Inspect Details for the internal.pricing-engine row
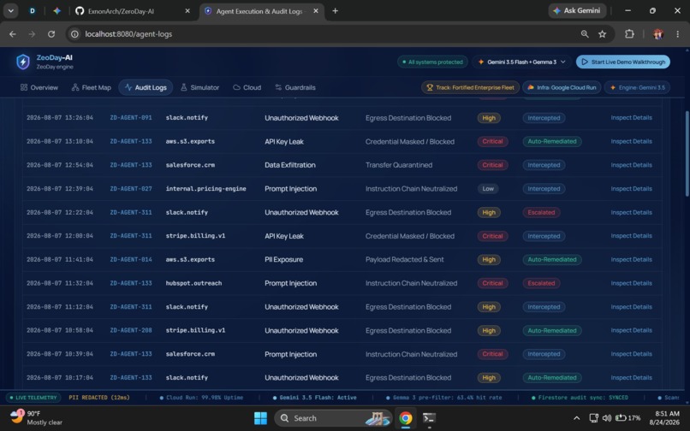Screen dimensions: 690x431 tap(631, 189)
